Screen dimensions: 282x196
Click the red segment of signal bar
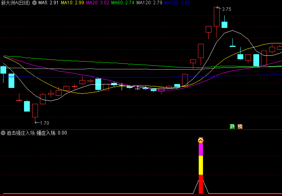tap(201, 184)
